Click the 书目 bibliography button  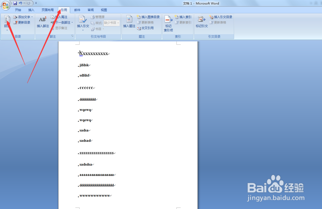[97, 29]
